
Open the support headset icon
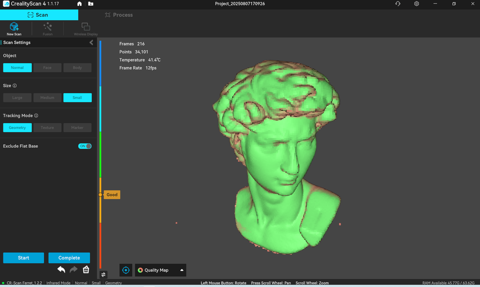pos(398,4)
